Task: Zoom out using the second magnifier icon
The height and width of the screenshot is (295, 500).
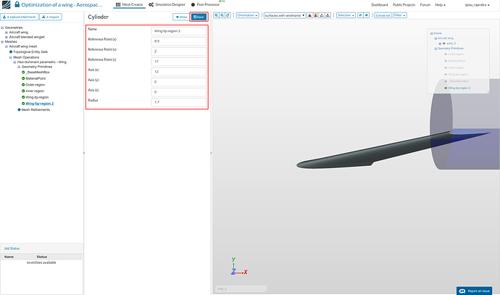Action: point(222,15)
